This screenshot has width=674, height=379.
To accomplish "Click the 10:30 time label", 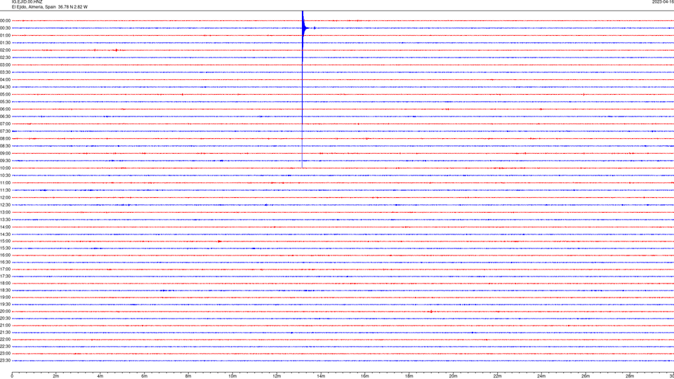I will pos(5,175).
